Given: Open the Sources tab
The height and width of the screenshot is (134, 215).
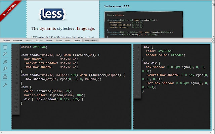Looking at the screenshot, I should 39,41.
